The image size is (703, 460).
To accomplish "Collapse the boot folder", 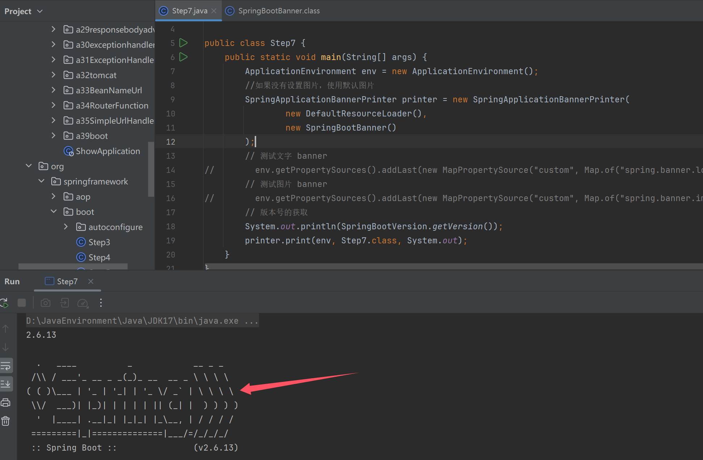I will pyautogui.click(x=53, y=211).
